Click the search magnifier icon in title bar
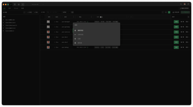The width and height of the screenshot is (193, 107). pos(181,4)
